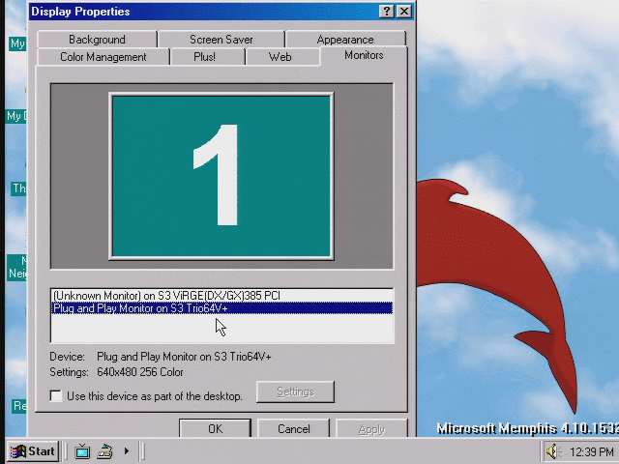
Task: Close the Display Properties dialog
Action: pyautogui.click(x=404, y=12)
